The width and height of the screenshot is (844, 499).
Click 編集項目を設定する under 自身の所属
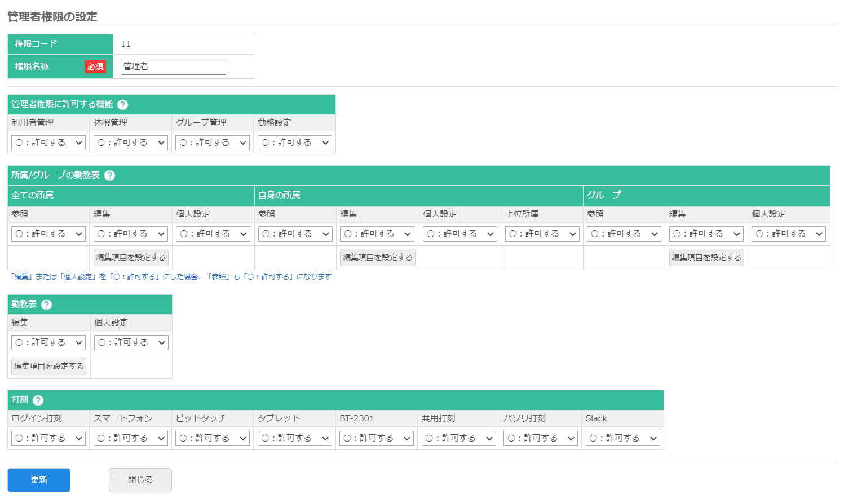[378, 257]
